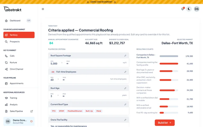Click the Dashboard home icon
Screen dimensions: 203x127
[x=6, y=21]
